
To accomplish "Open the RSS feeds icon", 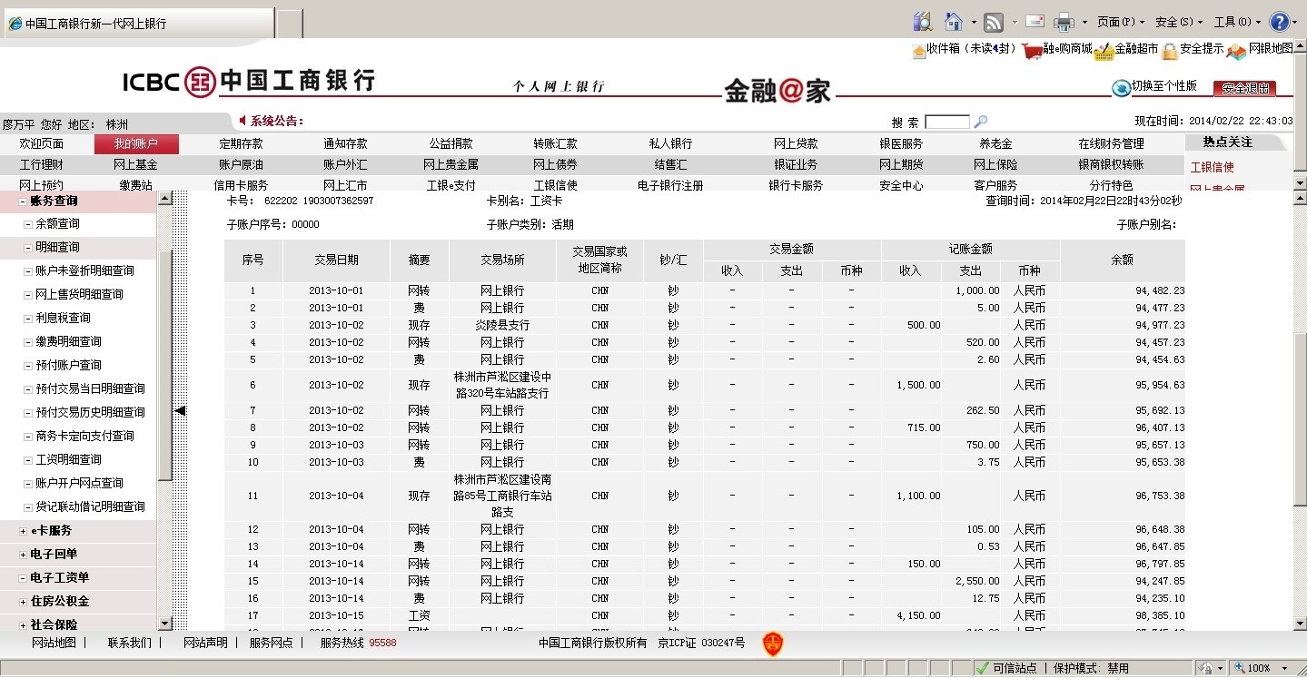I will pyautogui.click(x=994, y=23).
